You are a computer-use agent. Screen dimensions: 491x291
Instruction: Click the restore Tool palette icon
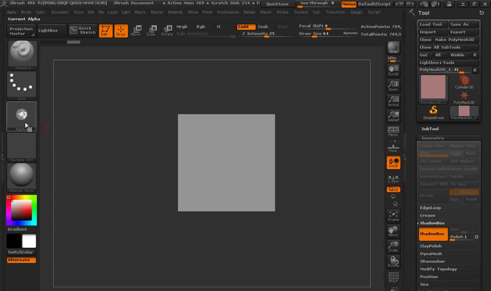[481, 13]
